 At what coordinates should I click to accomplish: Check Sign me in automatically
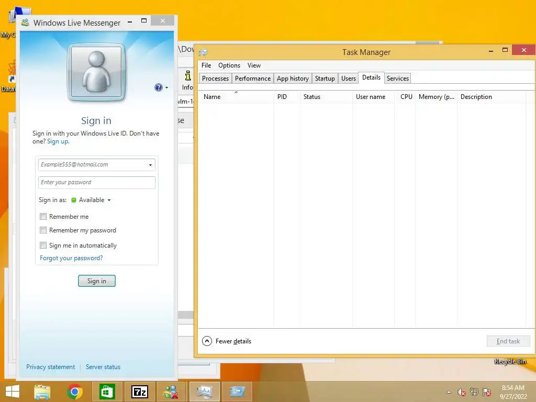[x=43, y=245]
